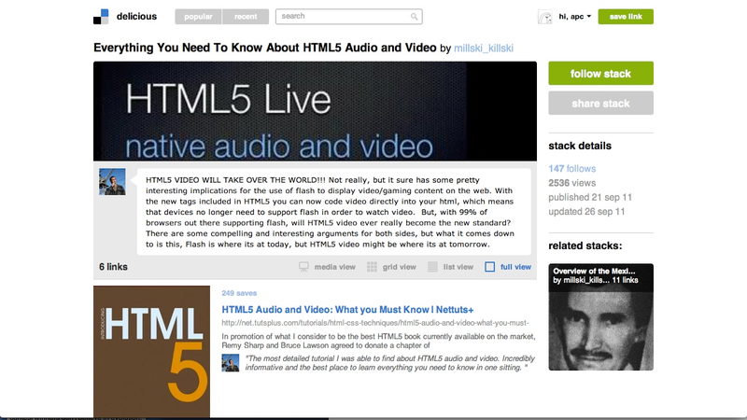Click the share stack button
Viewport: 747px width, 420px height.
(600, 103)
